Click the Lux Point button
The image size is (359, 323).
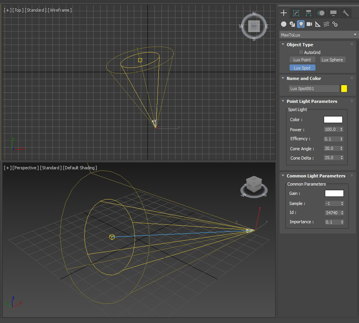coord(302,60)
